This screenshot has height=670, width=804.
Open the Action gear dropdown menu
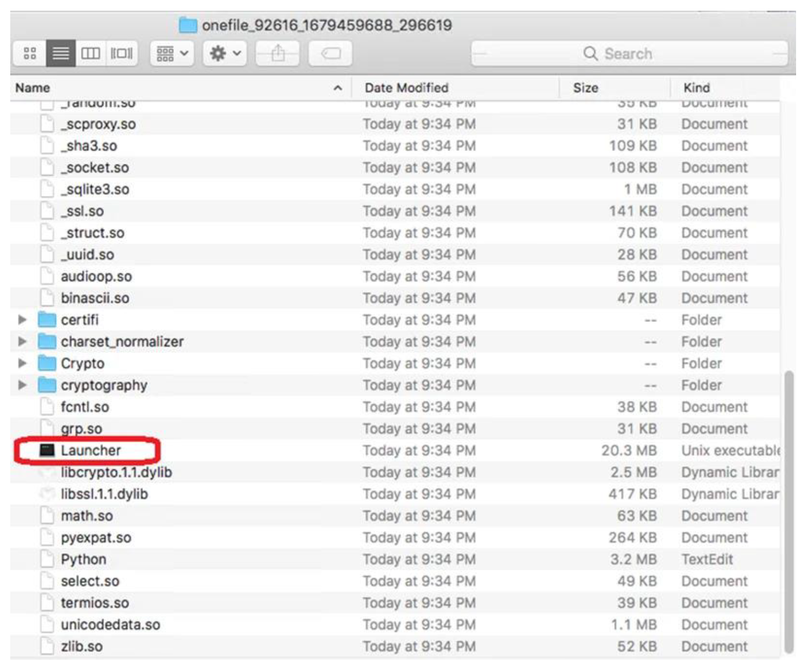pyautogui.click(x=225, y=54)
